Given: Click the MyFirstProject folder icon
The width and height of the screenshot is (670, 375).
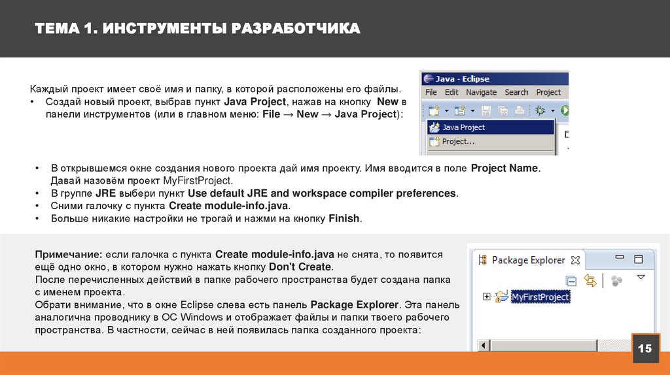Looking at the screenshot, I should point(501,296).
